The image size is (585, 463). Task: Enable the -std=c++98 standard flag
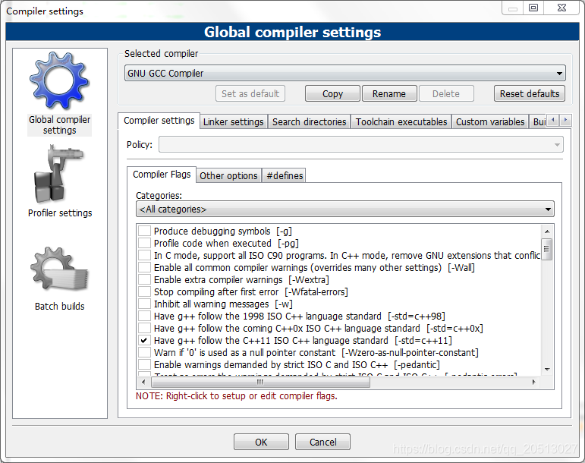pos(144,316)
